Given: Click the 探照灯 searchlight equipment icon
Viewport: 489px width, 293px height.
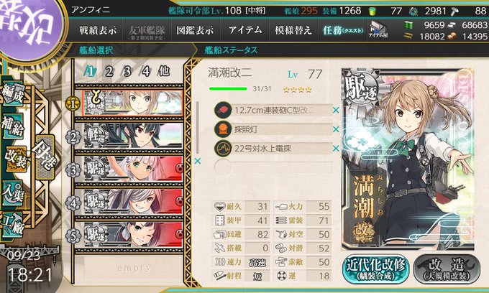Looking at the screenshot, I should click(x=223, y=129).
